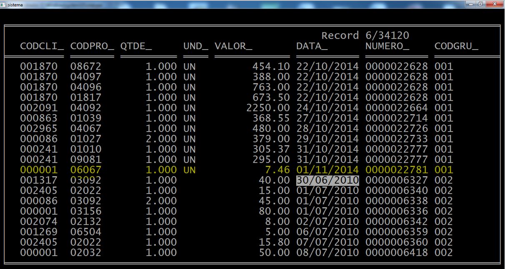Click yellow date 01/11/2014
Screen dimensions: 505x269
(x=327, y=170)
